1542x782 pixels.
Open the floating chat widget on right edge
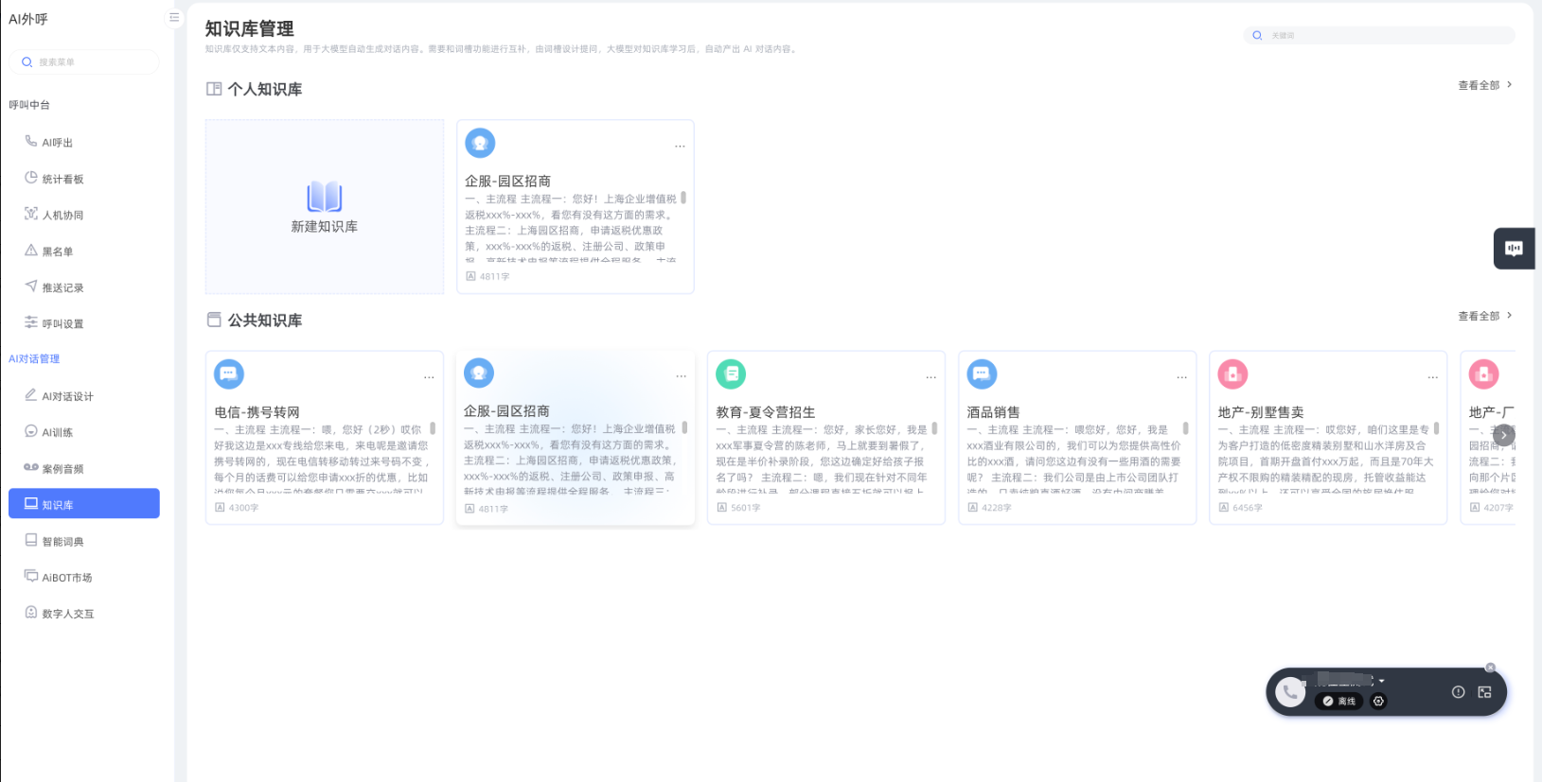(1514, 249)
